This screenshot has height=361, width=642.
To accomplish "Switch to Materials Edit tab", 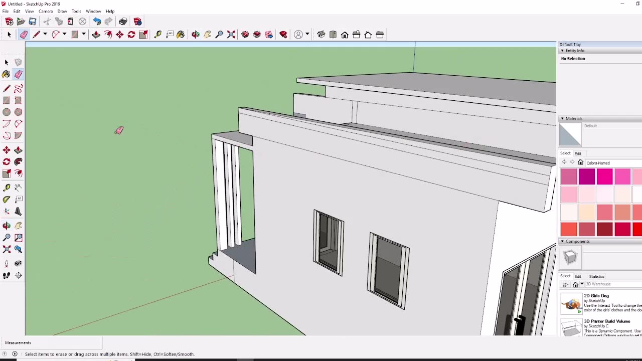I will (578, 153).
